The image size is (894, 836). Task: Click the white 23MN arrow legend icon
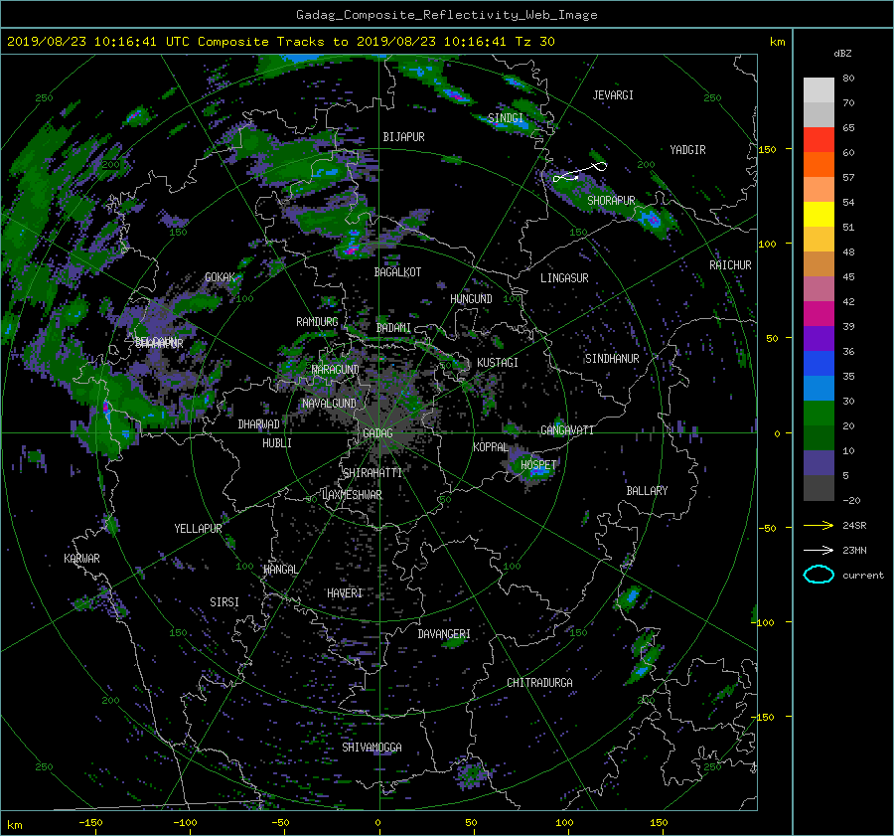(x=819, y=550)
